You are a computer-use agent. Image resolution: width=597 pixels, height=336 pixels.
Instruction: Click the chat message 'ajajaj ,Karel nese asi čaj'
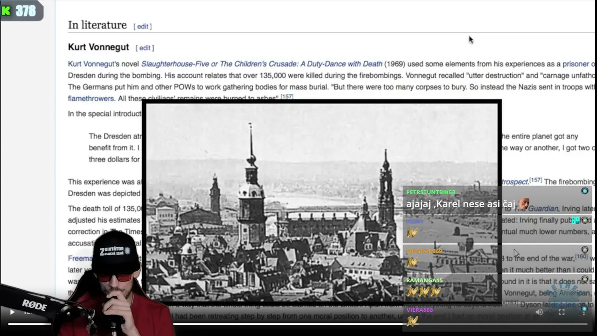click(x=461, y=204)
